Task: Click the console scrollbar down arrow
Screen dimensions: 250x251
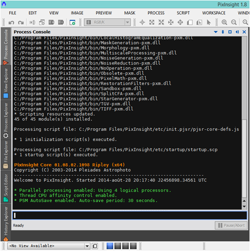Action: click(x=244, y=206)
